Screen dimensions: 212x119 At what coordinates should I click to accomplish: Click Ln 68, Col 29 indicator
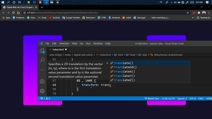click(168, 99)
